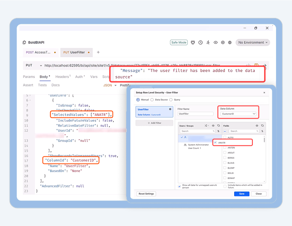The height and width of the screenshot is (226, 292).
Task: Check the BONAP field checkbox
Action: (x=225, y=178)
